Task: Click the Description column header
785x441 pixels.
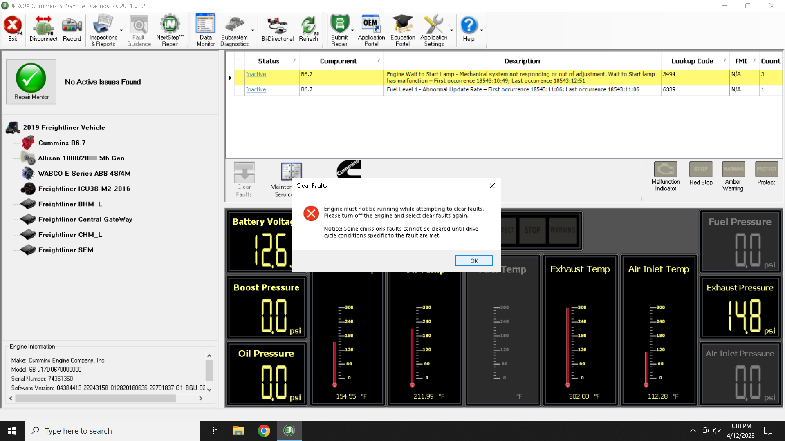Action: coord(522,61)
